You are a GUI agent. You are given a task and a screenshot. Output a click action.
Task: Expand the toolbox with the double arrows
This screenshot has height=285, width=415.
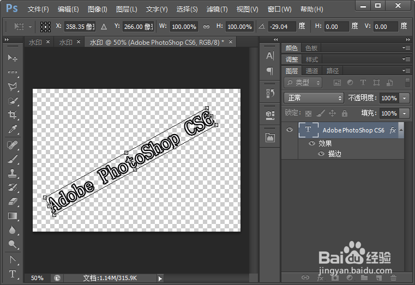tap(7, 39)
